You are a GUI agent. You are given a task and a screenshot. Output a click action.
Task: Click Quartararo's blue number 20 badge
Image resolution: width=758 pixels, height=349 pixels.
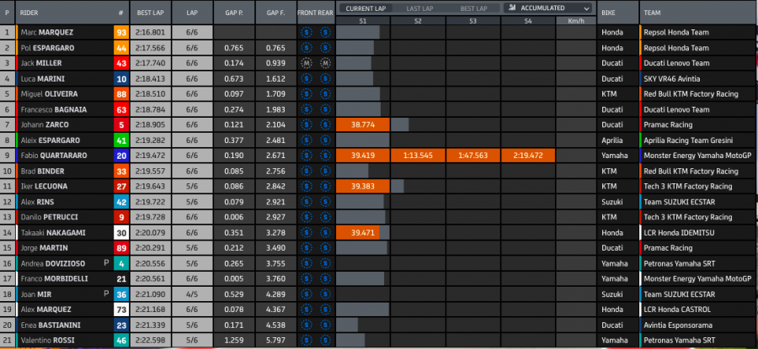tap(121, 156)
